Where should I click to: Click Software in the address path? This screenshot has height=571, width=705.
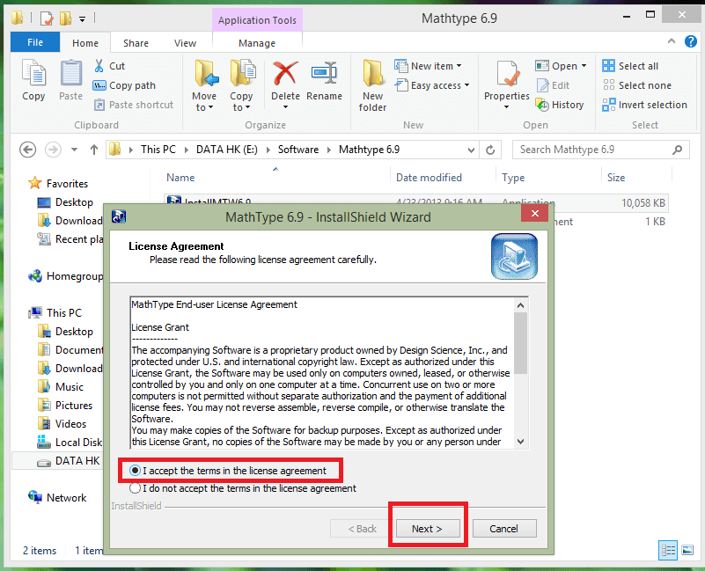click(298, 150)
